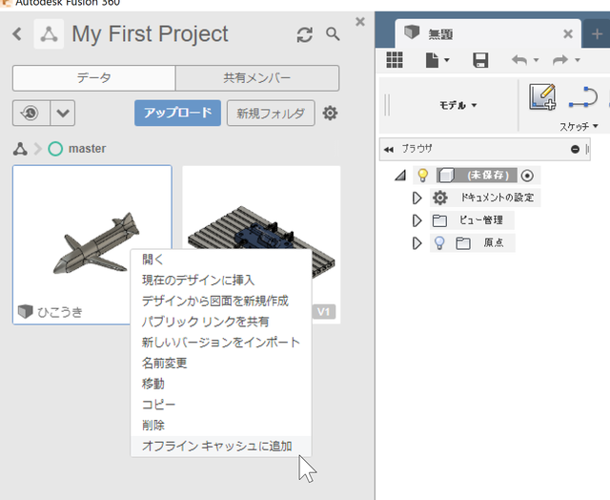Toggle visibility bulb of 原点
610x500 pixels.
pos(439,243)
